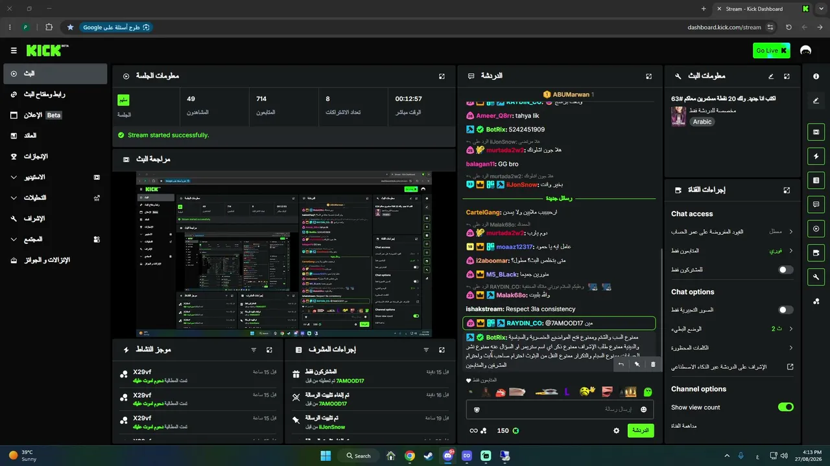Open AI chat moderation external link
This screenshot has height=466, width=830.
click(x=790, y=367)
